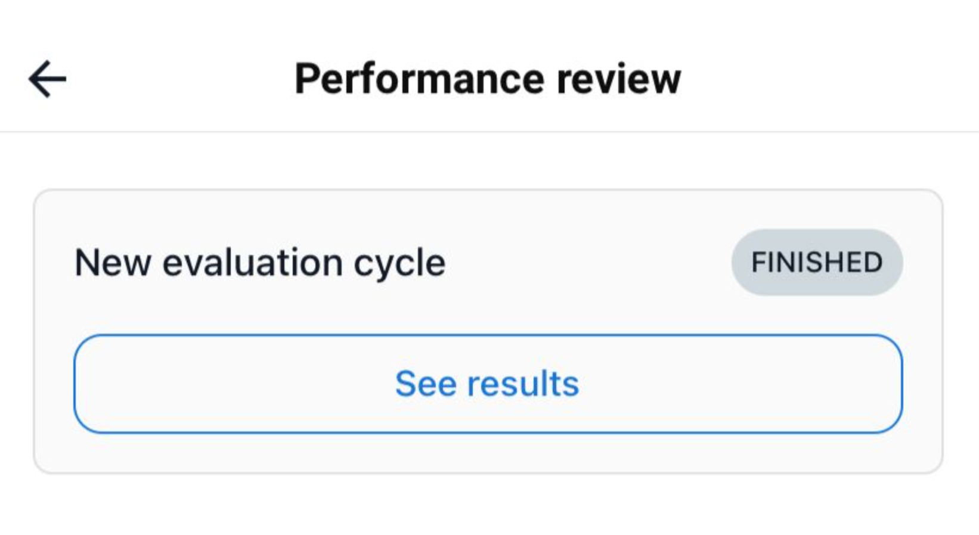Select the New evaluation cycle label

[x=260, y=263]
